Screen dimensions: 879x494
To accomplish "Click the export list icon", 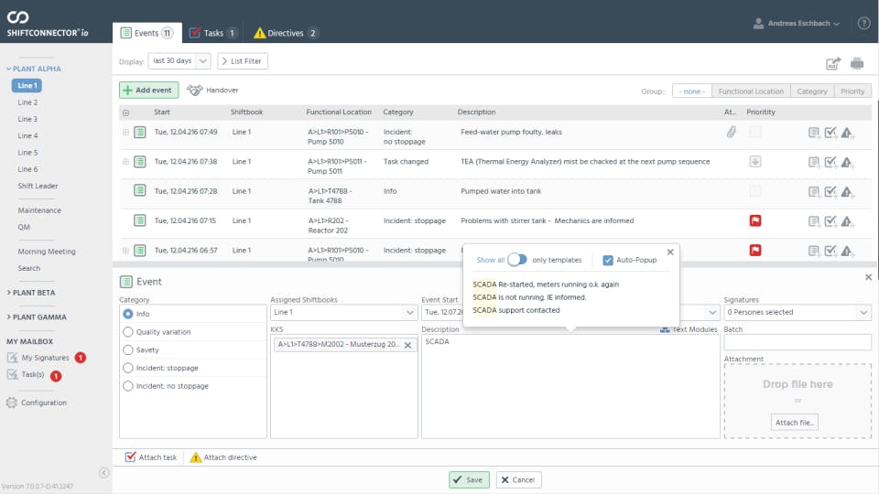I will tap(832, 63).
